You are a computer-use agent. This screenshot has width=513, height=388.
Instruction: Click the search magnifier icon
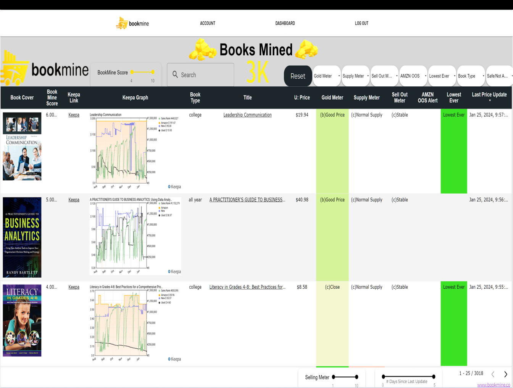[x=175, y=74]
